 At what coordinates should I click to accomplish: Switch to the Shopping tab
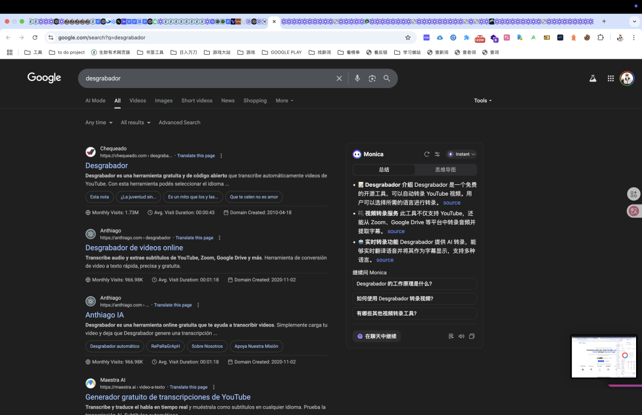255,100
